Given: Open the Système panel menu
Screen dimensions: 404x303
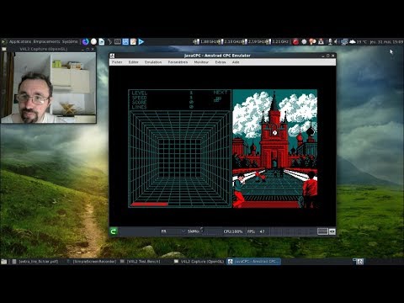Looking at the screenshot, I should tap(70, 41).
